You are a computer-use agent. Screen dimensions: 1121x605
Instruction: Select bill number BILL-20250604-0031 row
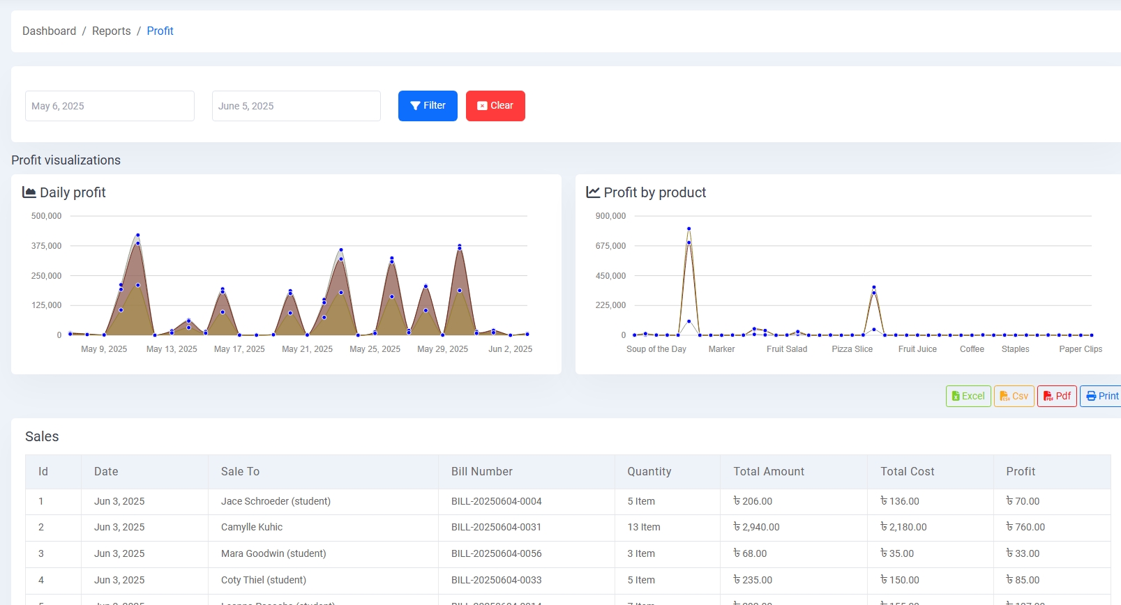(x=496, y=528)
